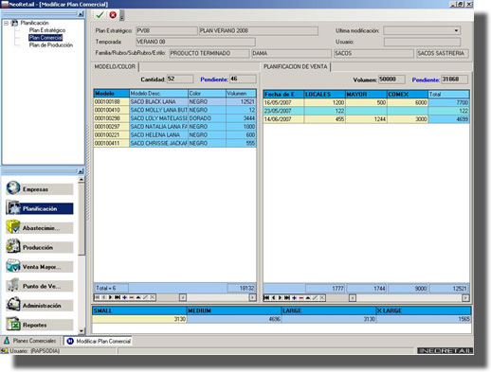Click the LOCALES column header

pyautogui.click(x=324, y=94)
